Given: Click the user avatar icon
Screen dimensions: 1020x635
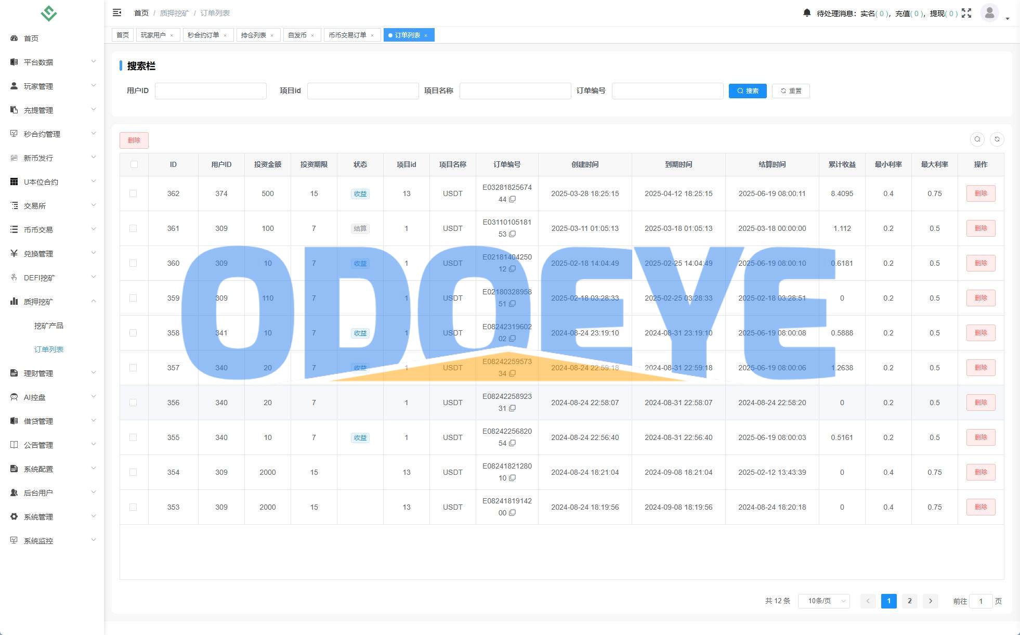Looking at the screenshot, I should tap(989, 12).
